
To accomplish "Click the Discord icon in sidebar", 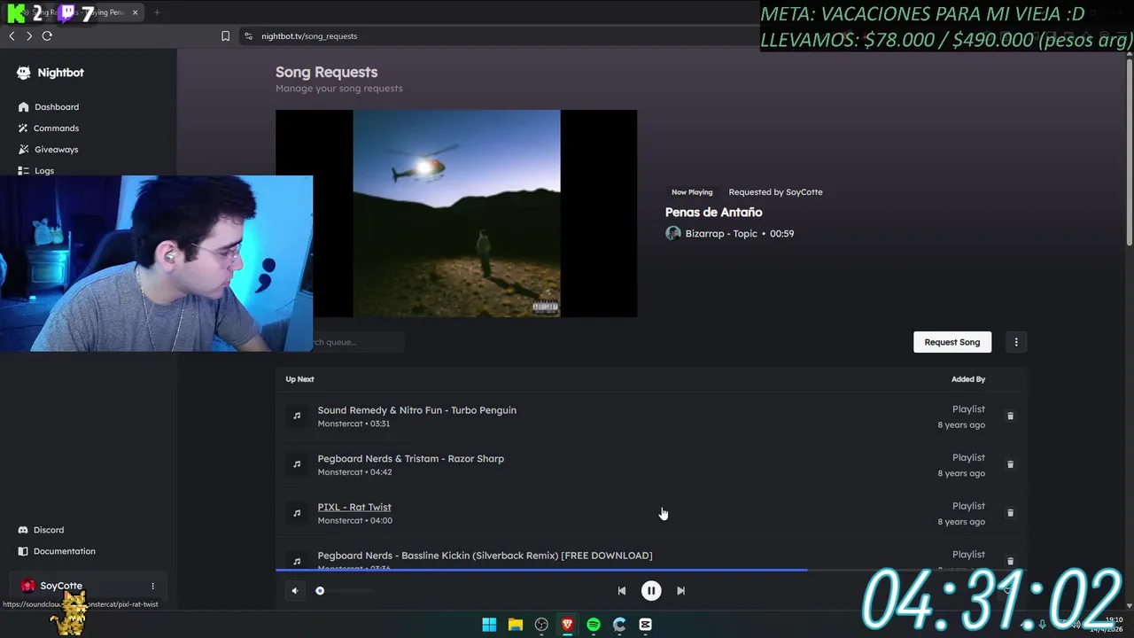I will point(24,530).
